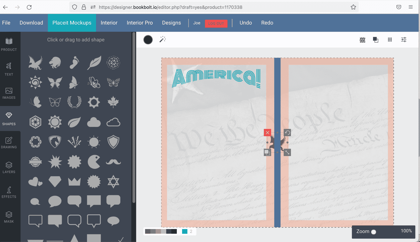Go back in browser history
Viewport: 420px width, 242px height.
point(5,7)
